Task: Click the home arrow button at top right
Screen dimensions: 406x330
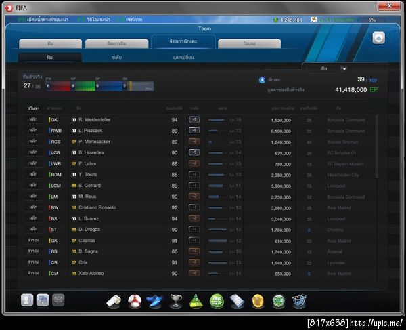Action: pos(378,38)
